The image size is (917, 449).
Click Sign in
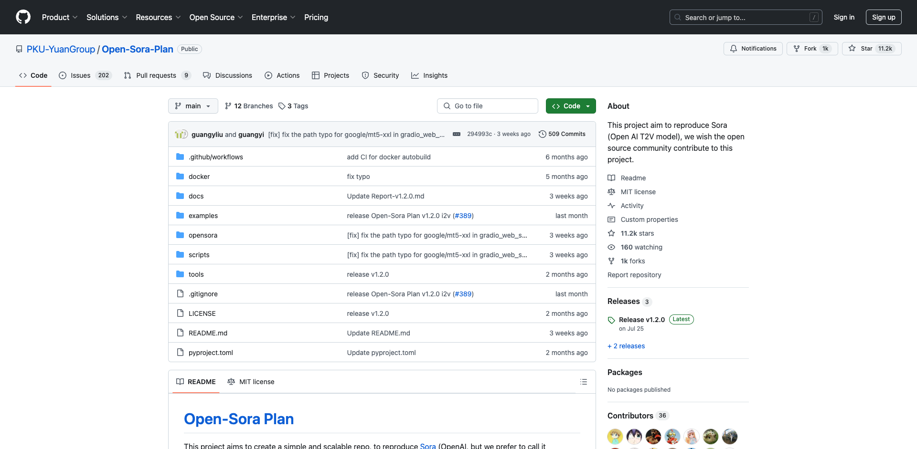point(844,17)
